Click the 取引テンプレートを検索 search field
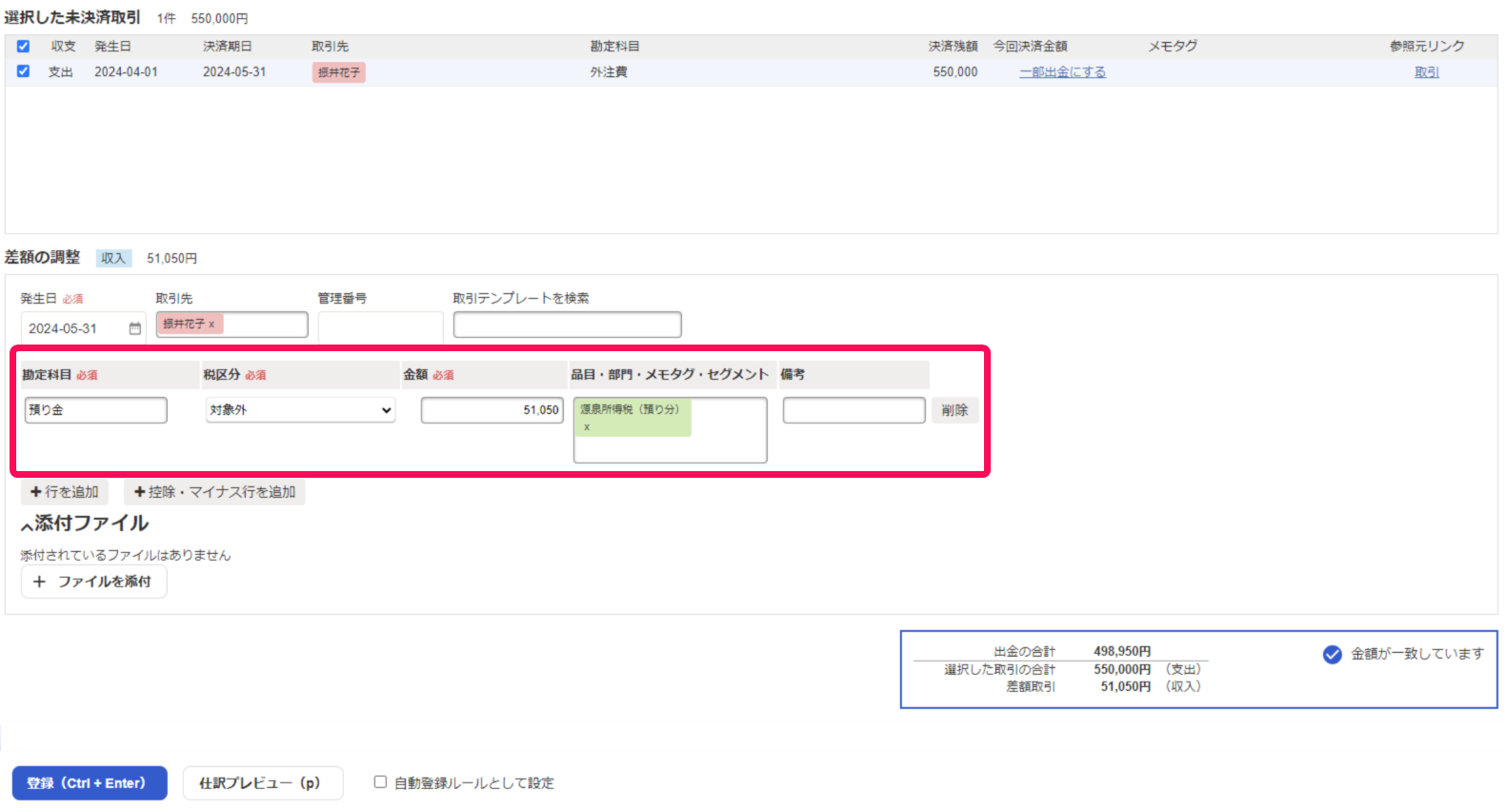This screenshot has width=1507, height=809. [x=567, y=325]
